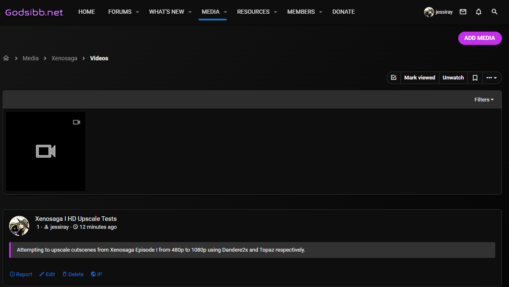This screenshot has width=509, height=287.
Task: Click the ADD MEDIA button
Action: [480, 38]
